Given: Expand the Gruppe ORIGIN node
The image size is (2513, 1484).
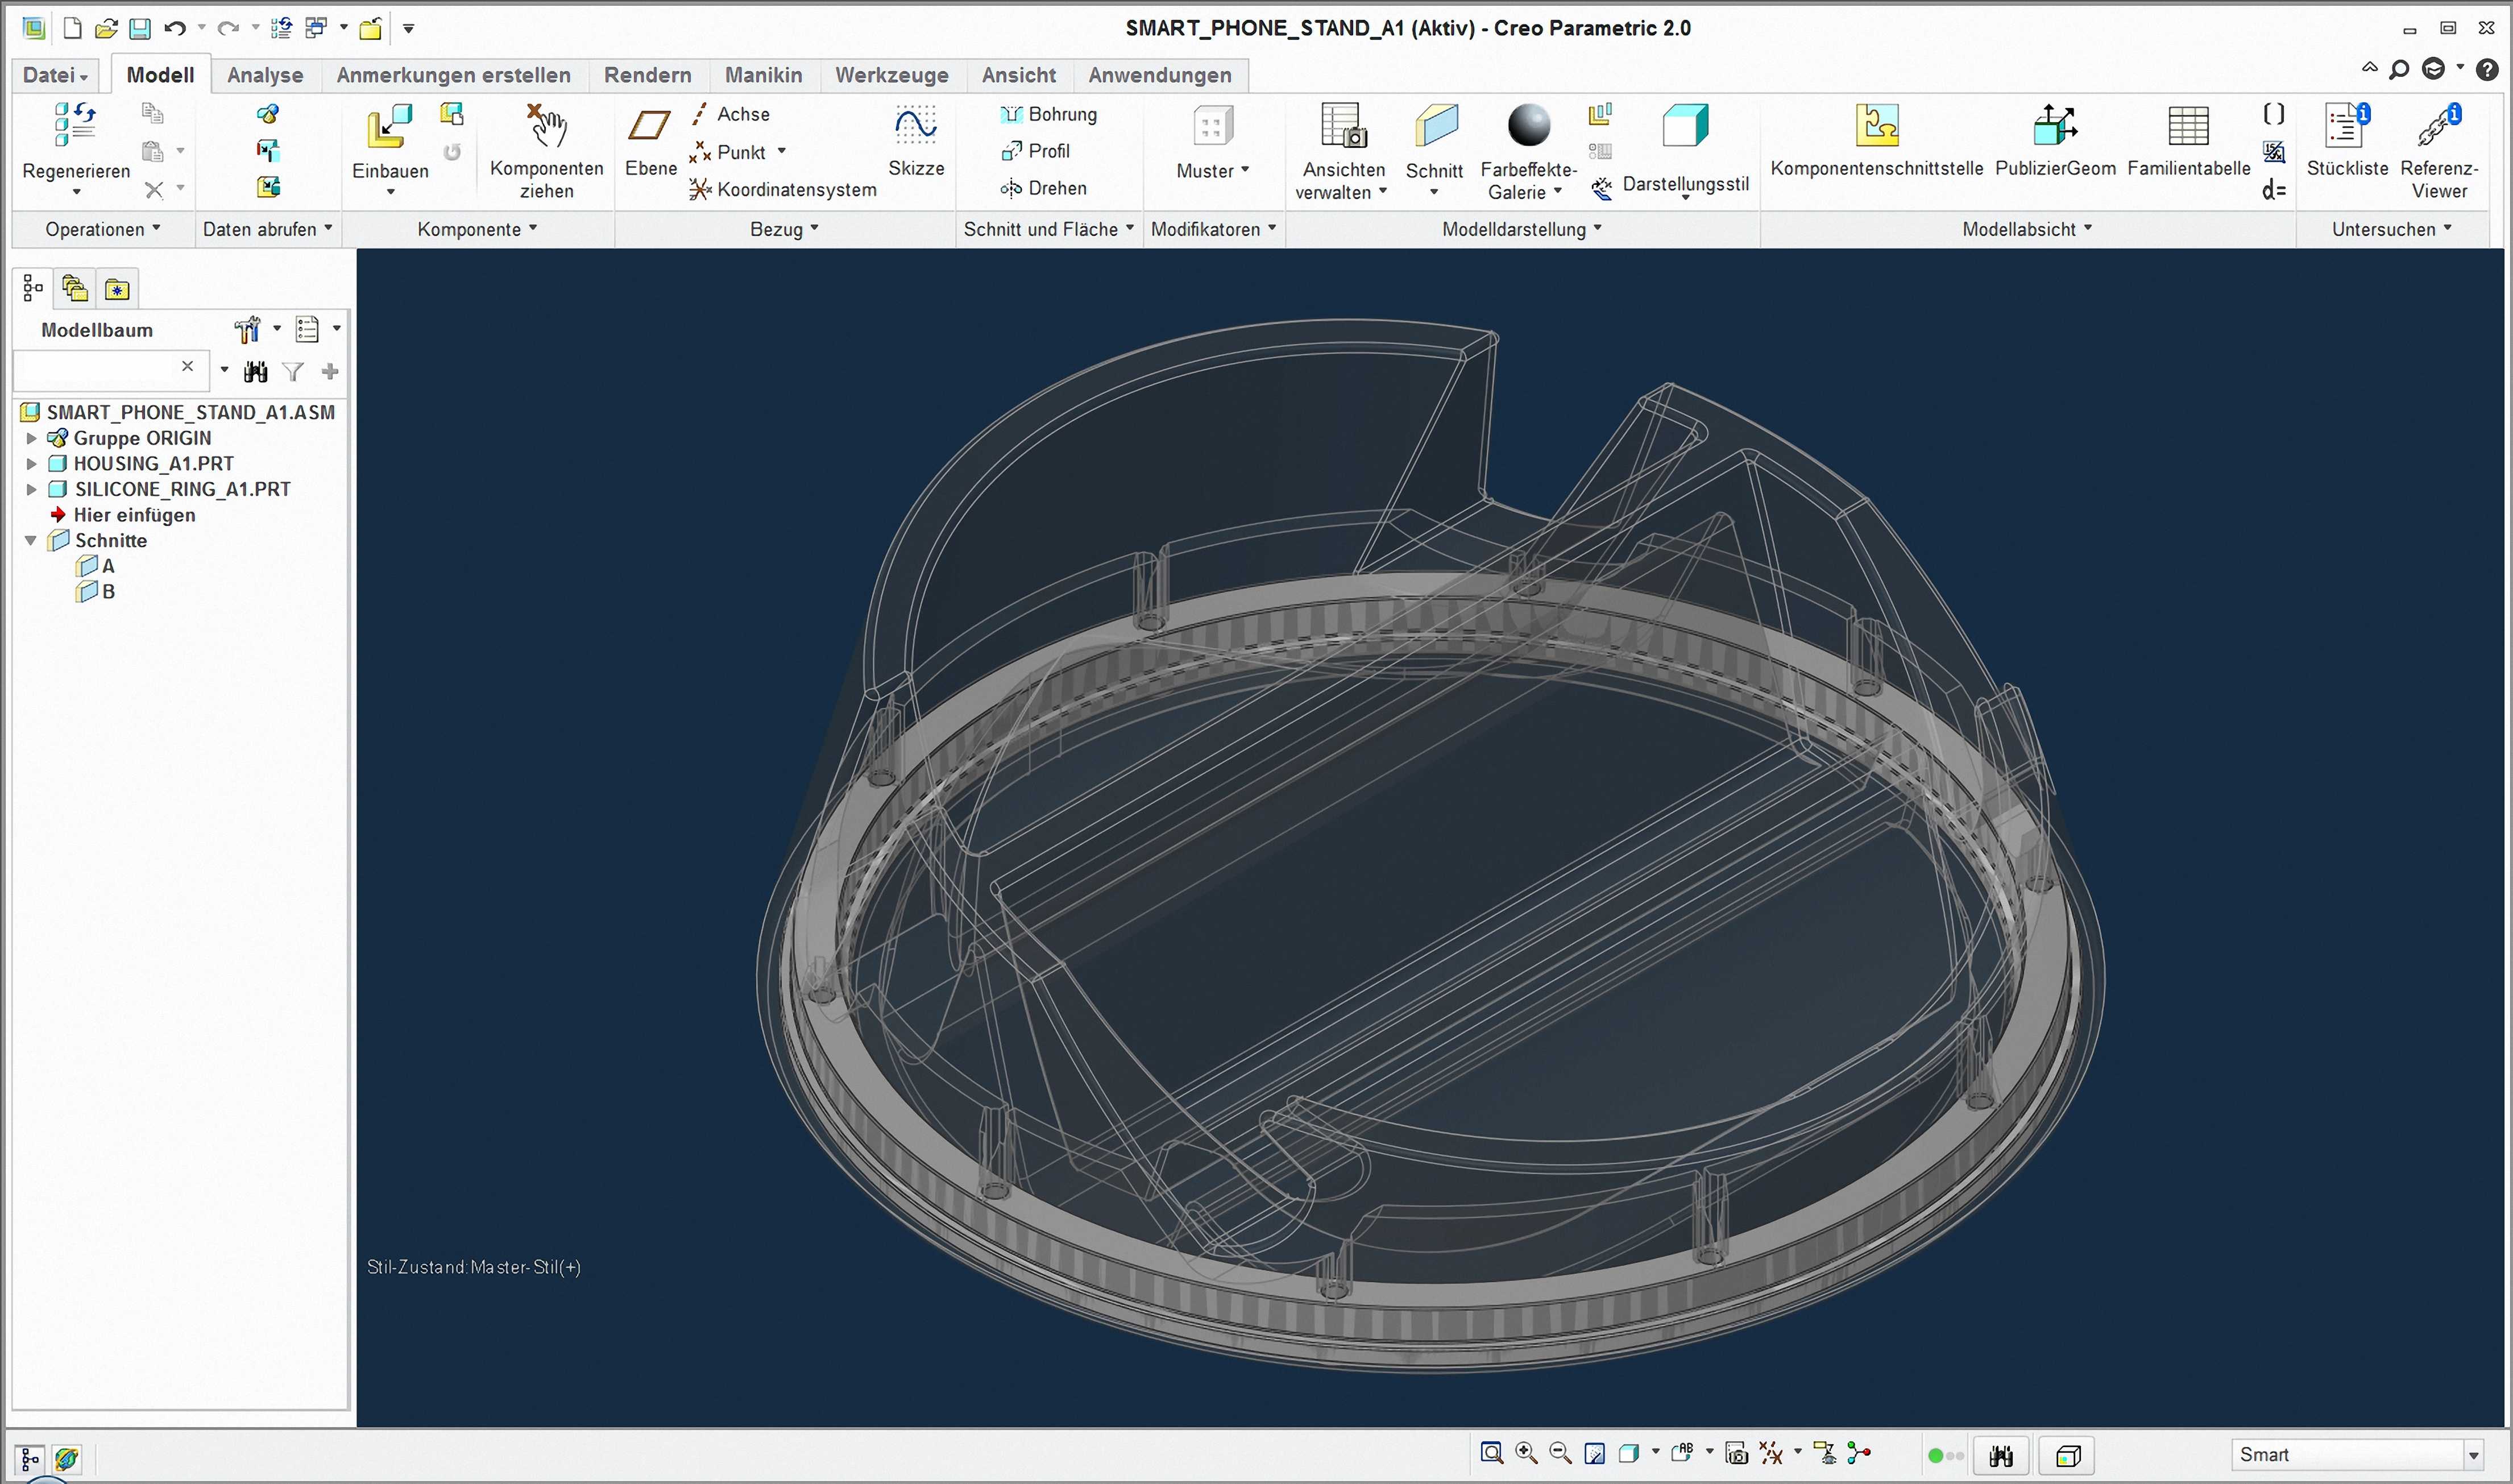Looking at the screenshot, I should point(31,438).
